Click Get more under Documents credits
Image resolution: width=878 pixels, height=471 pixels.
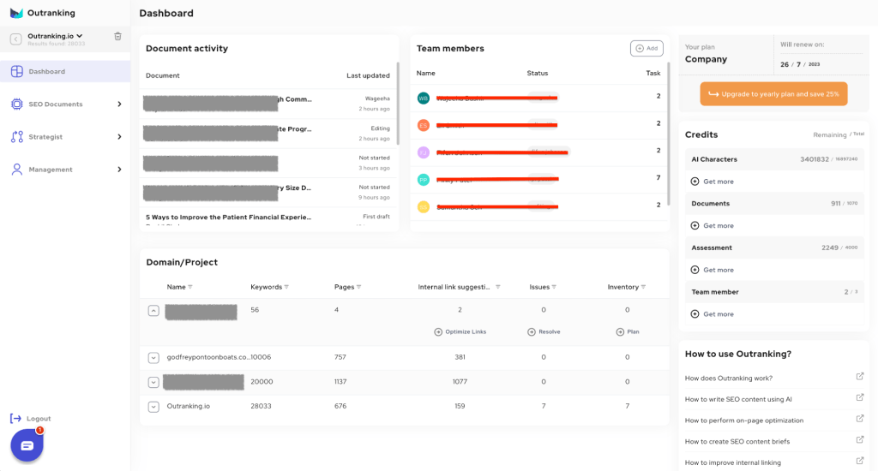pyautogui.click(x=719, y=225)
